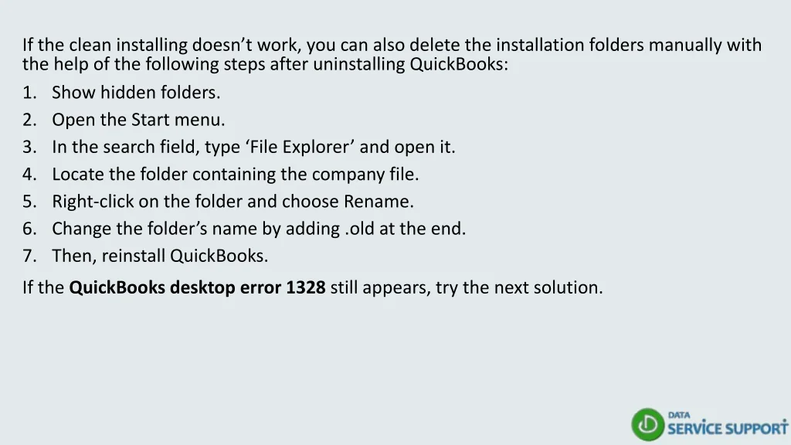Select step 7 'Then, reinstall QuickBooks'

tap(160, 256)
